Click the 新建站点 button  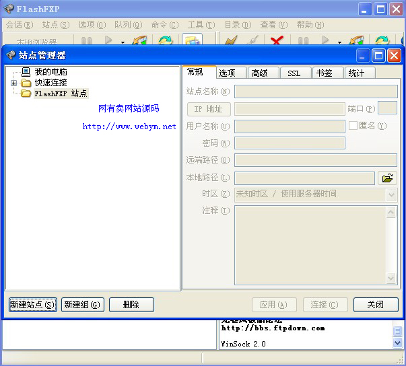coord(32,305)
